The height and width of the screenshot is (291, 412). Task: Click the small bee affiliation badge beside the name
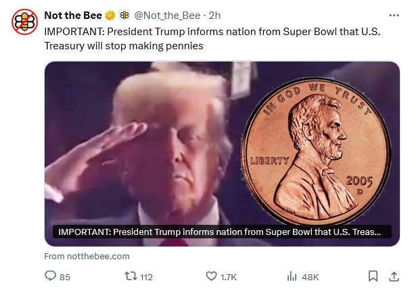[x=124, y=16]
